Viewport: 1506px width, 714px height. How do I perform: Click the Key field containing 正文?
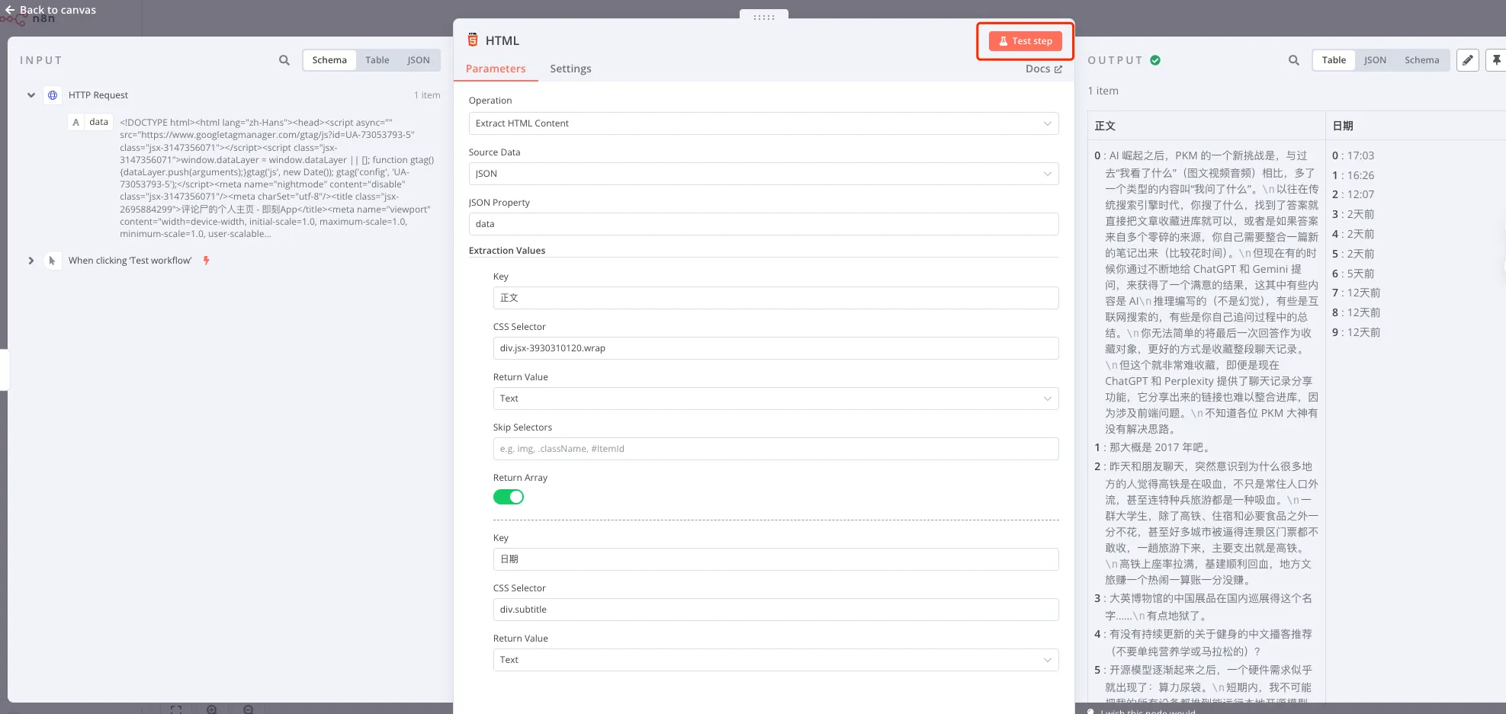click(x=775, y=298)
